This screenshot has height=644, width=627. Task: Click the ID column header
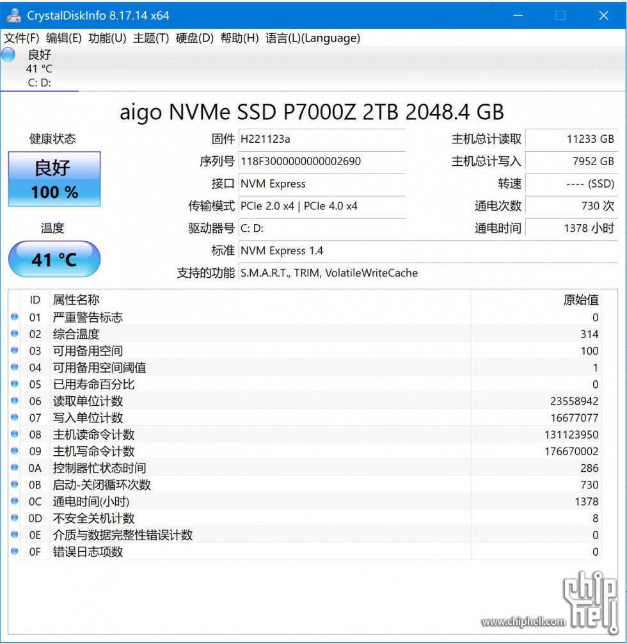point(35,300)
